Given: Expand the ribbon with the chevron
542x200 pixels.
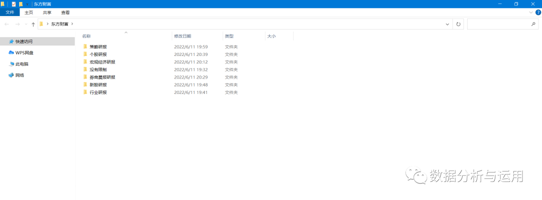Looking at the screenshot, I should point(531,12).
